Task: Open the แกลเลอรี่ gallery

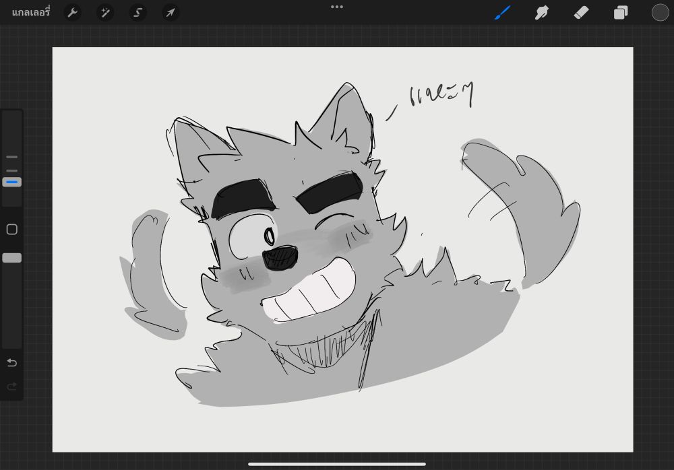Action: coord(31,12)
